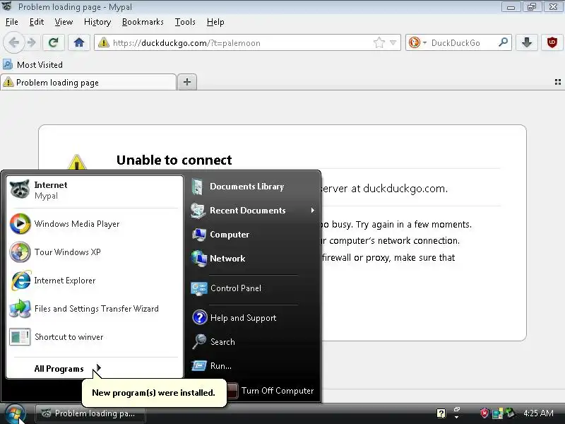The width and height of the screenshot is (565, 424).
Task: Open the uBlock Origin shield icon
Action: pos(552,42)
